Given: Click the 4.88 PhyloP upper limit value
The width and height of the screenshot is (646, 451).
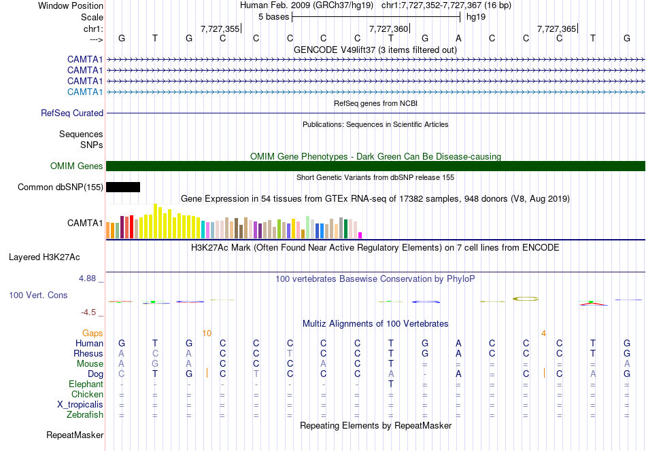Looking at the screenshot, I should pos(87,278).
